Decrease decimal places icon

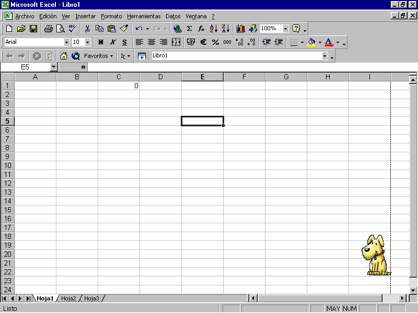(251, 42)
